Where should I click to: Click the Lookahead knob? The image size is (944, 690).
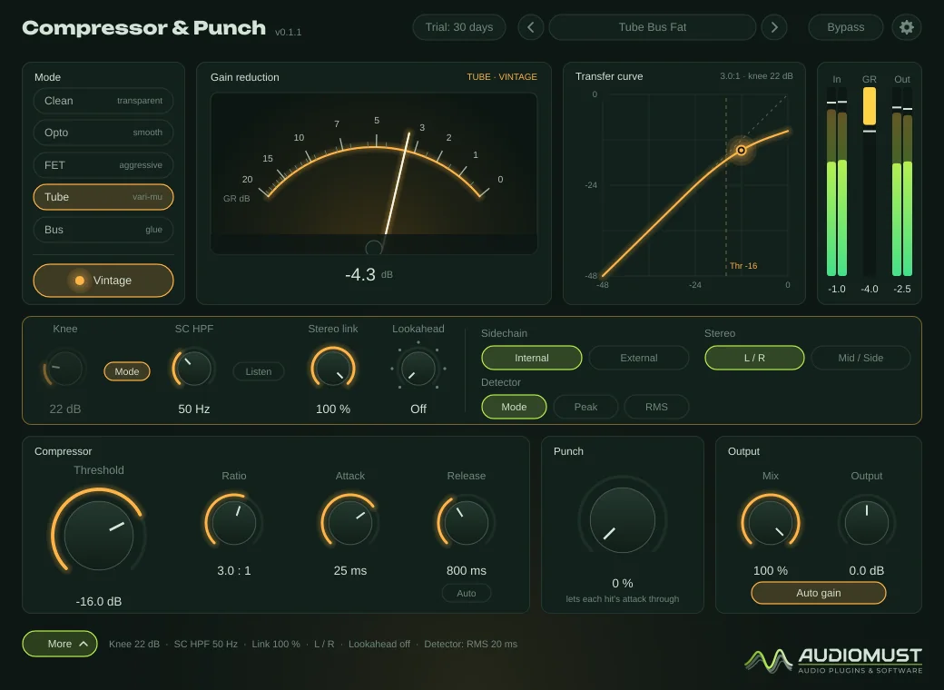418,369
